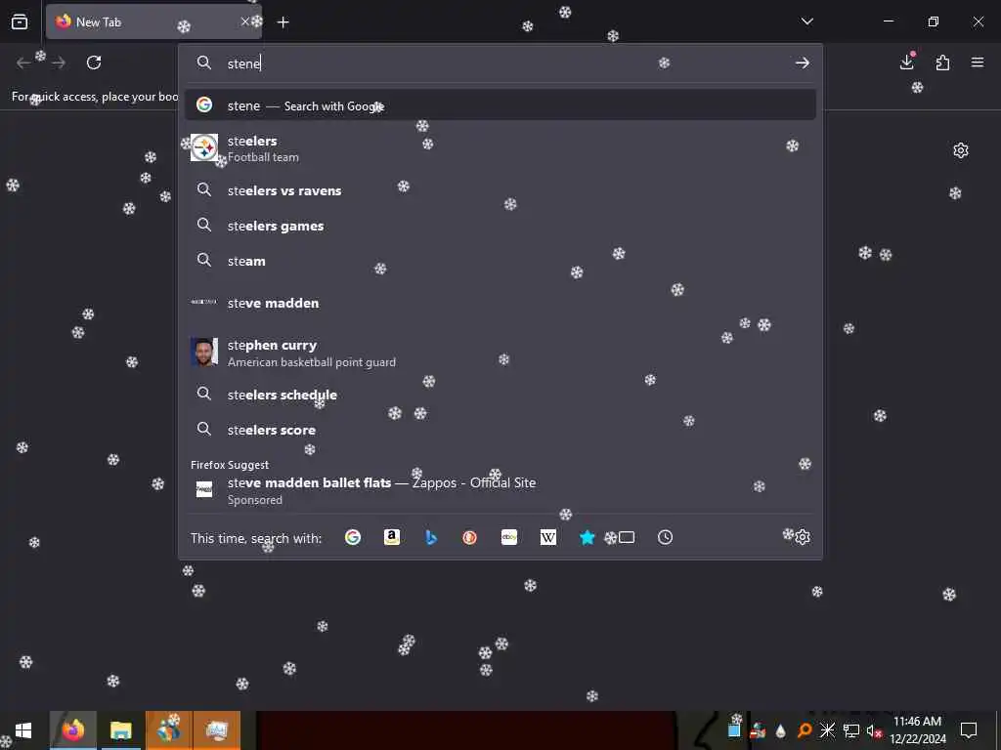Search this time with Wikipedia icon

tap(548, 538)
